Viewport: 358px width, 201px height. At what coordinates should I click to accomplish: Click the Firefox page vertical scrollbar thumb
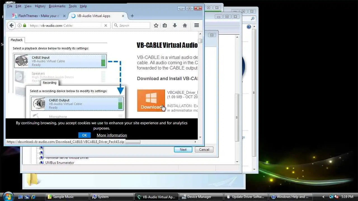tap(200, 41)
